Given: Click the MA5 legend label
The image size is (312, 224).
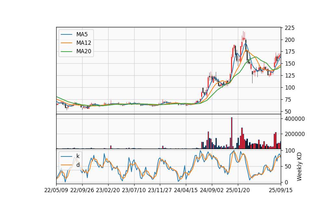Looking at the screenshot, I should 82,34.
